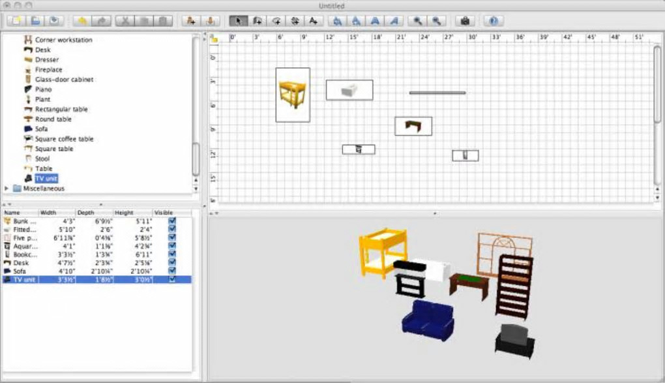Click the Redo toolbar icon
The height and width of the screenshot is (383, 665).
pyautogui.click(x=101, y=21)
